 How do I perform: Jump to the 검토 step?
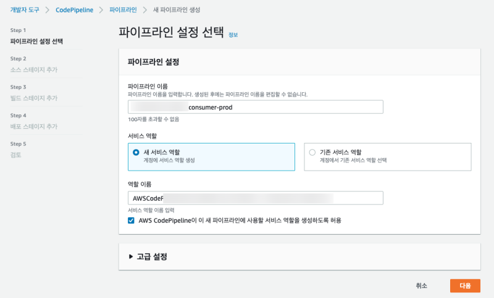tap(17, 155)
